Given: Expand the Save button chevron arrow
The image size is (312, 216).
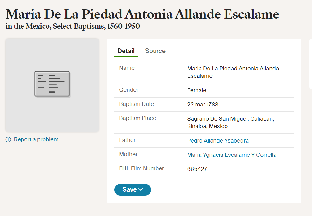Looking at the screenshot, I should tap(141, 189).
